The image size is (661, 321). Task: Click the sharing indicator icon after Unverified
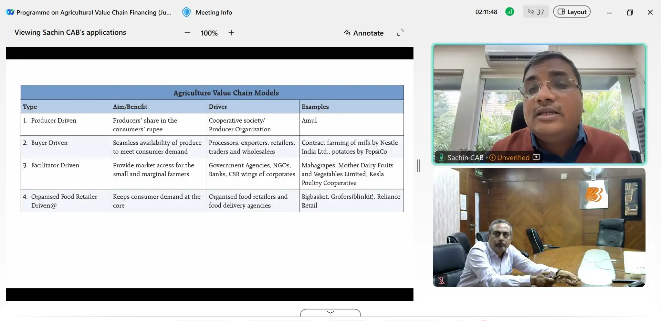[x=536, y=157]
